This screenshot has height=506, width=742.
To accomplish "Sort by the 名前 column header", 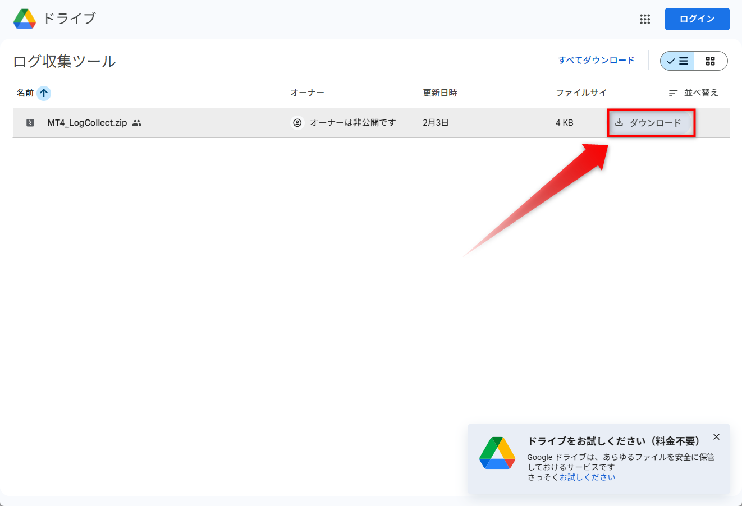I will coord(25,93).
